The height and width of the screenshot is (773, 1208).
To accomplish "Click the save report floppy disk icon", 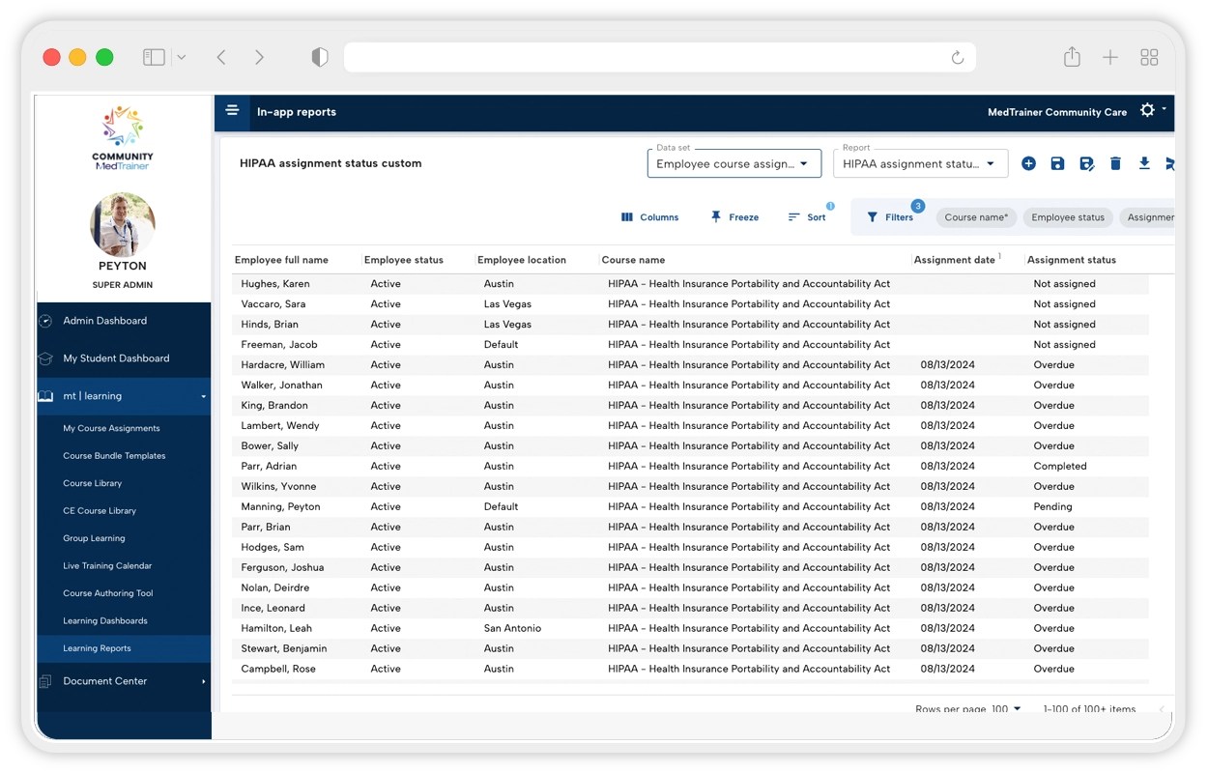I will point(1057,164).
